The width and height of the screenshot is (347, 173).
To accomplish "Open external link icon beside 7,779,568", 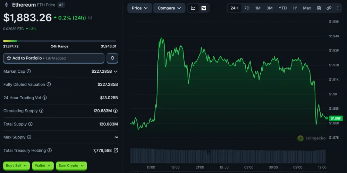I will coord(116,150).
